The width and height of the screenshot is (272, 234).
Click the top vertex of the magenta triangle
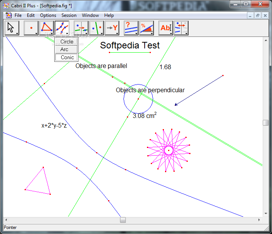(43, 167)
